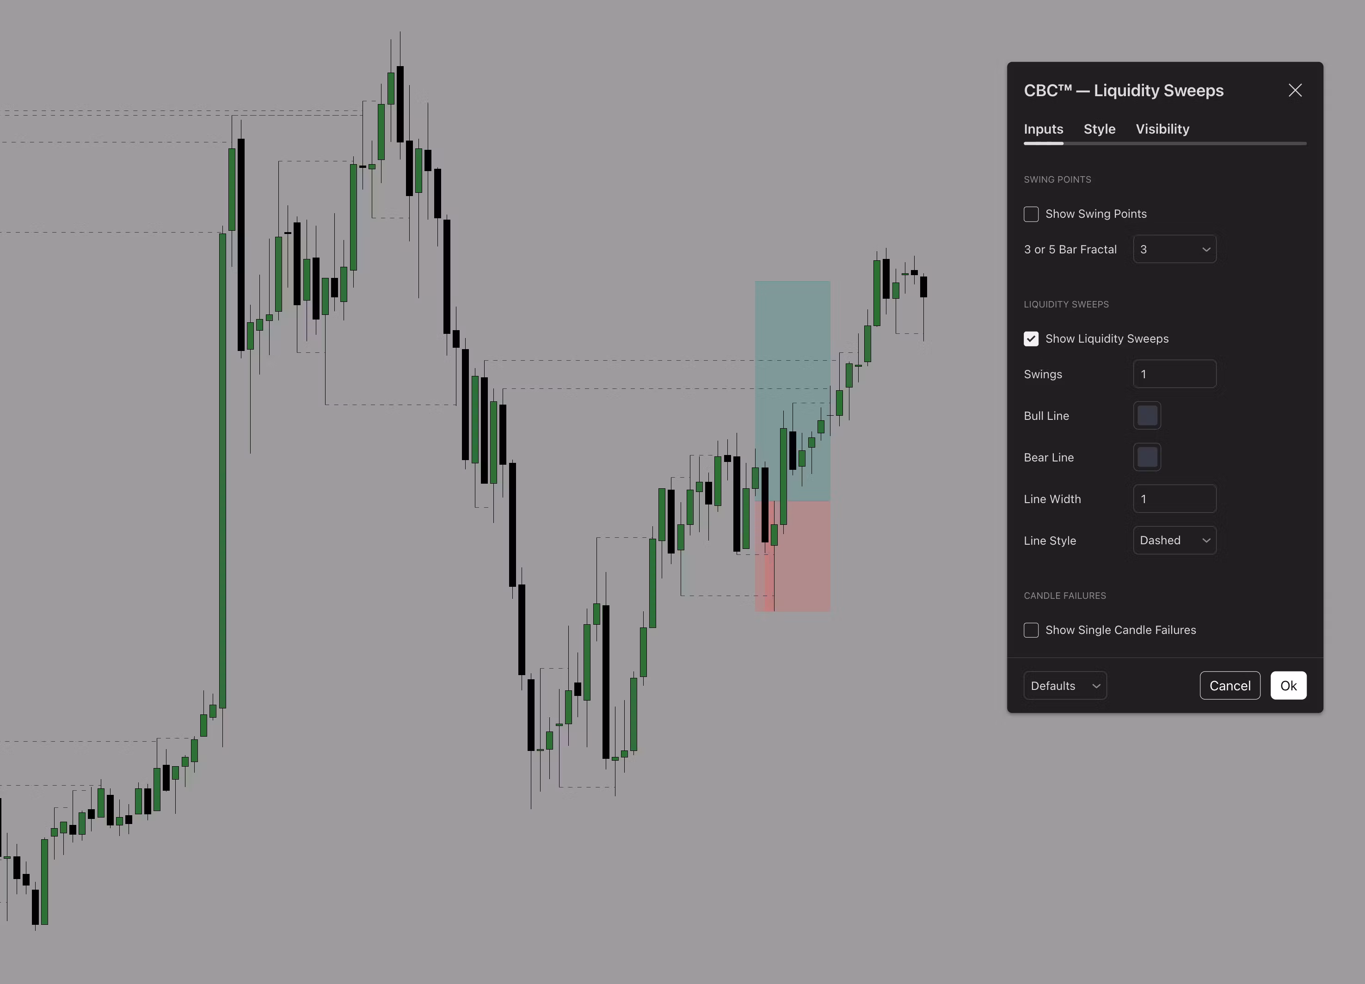Confirm settings with the Ok button
Viewport: 1365px width, 984px height.
click(1288, 685)
